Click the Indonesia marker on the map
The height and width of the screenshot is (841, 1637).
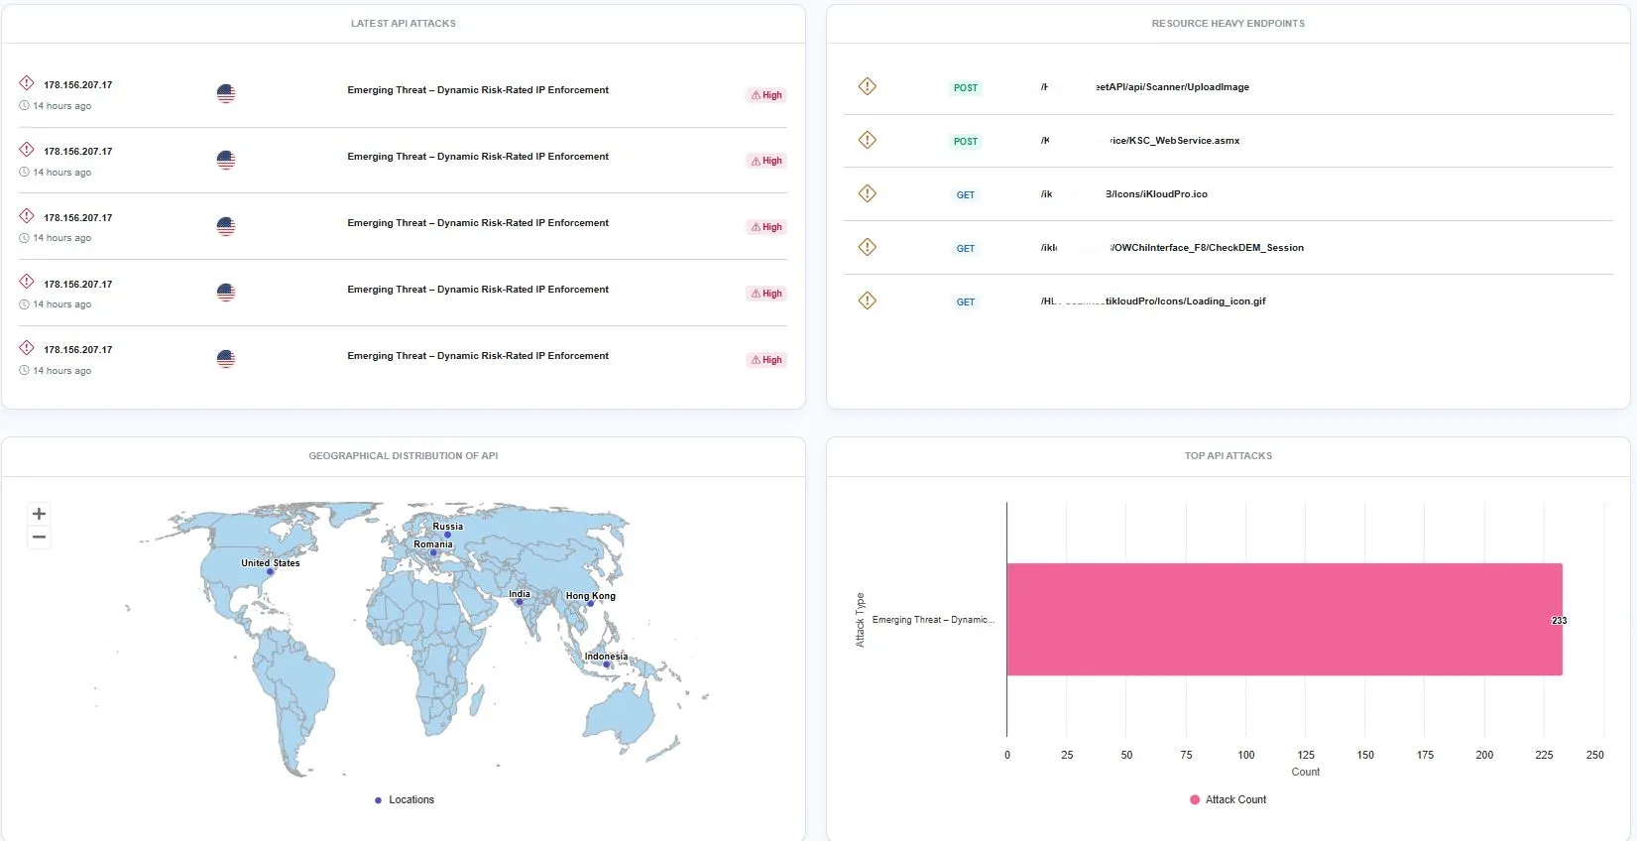point(607,664)
